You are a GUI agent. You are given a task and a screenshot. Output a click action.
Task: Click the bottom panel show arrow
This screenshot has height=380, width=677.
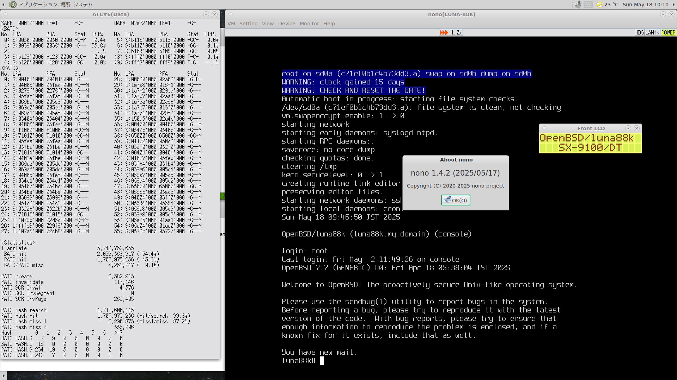point(4,376)
